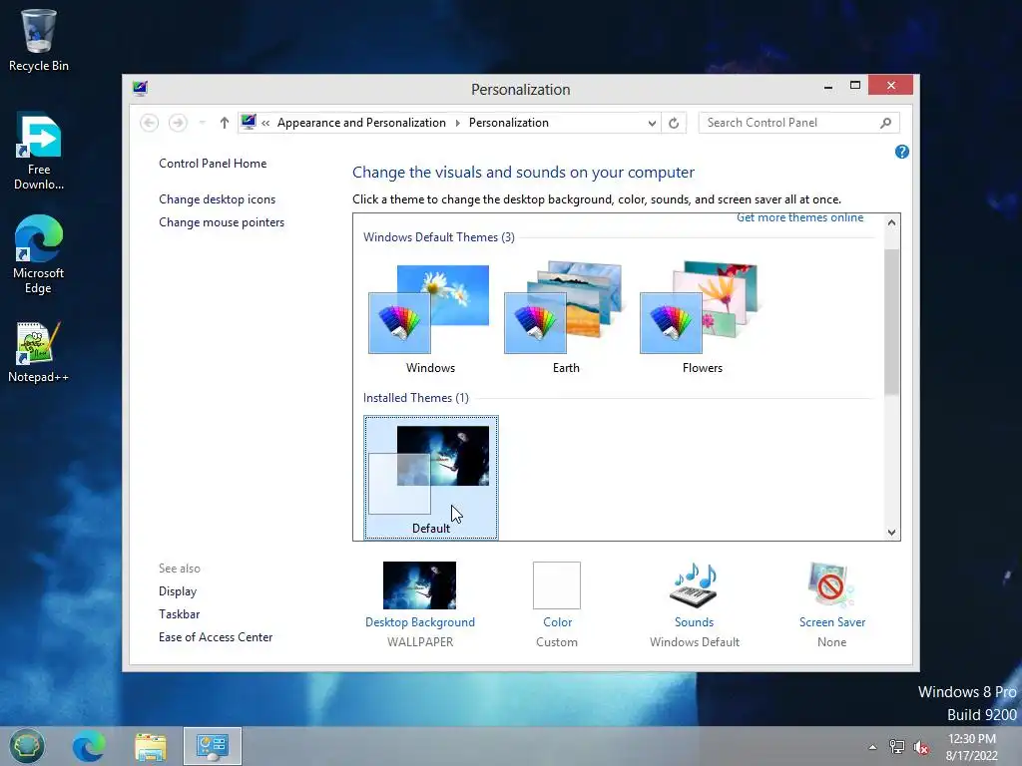Image resolution: width=1022 pixels, height=766 pixels.
Task: Open the Notepad++ desktop shortcut
Action: [x=39, y=352]
